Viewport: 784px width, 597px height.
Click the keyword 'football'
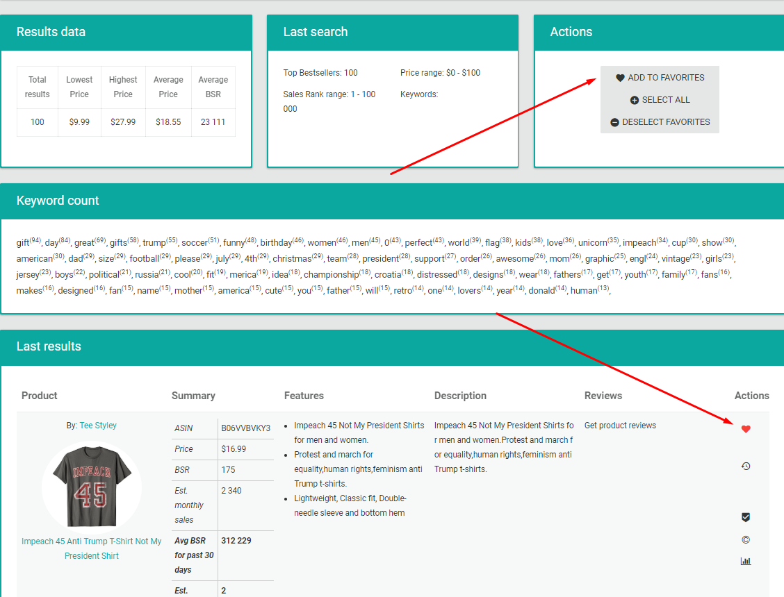pos(145,259)
